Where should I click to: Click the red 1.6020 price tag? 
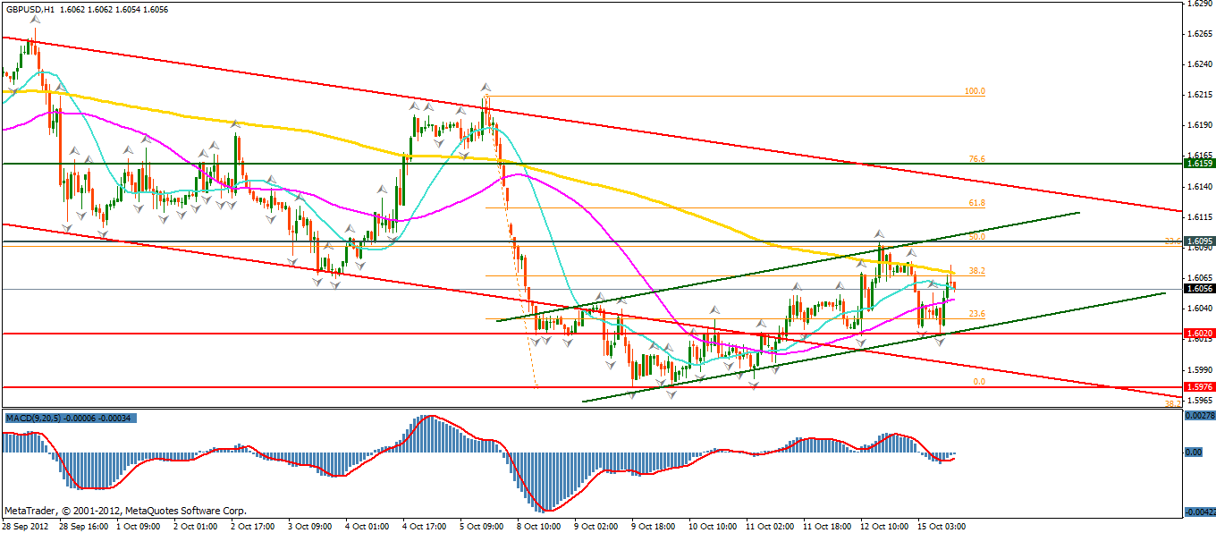tap(1198, 334)
